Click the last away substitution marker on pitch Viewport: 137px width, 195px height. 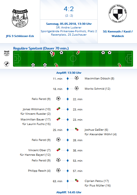119,65
